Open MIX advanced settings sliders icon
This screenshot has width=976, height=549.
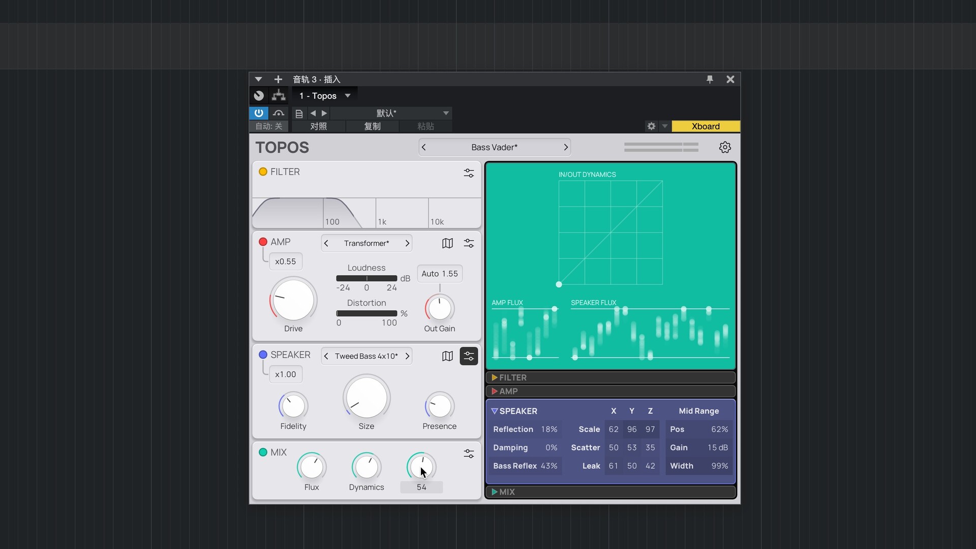click(469, 453)
